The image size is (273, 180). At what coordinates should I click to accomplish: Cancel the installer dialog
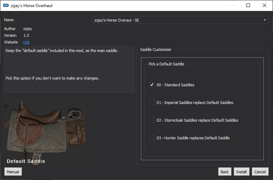point(260,172)
